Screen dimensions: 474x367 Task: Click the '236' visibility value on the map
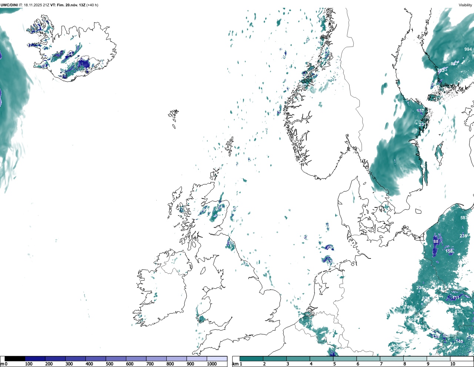(420, 288)
